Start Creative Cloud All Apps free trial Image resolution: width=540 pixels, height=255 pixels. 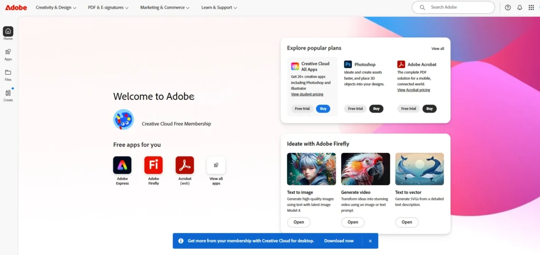click(x=302, y=109)
